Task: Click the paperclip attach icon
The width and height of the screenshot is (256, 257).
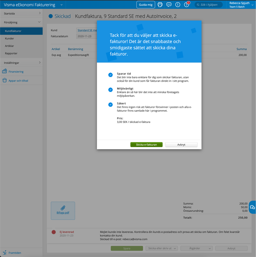Action: (63, 208)
